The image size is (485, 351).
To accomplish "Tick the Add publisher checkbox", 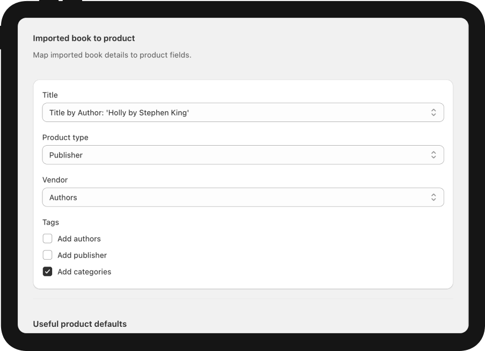I will point(48,255).
